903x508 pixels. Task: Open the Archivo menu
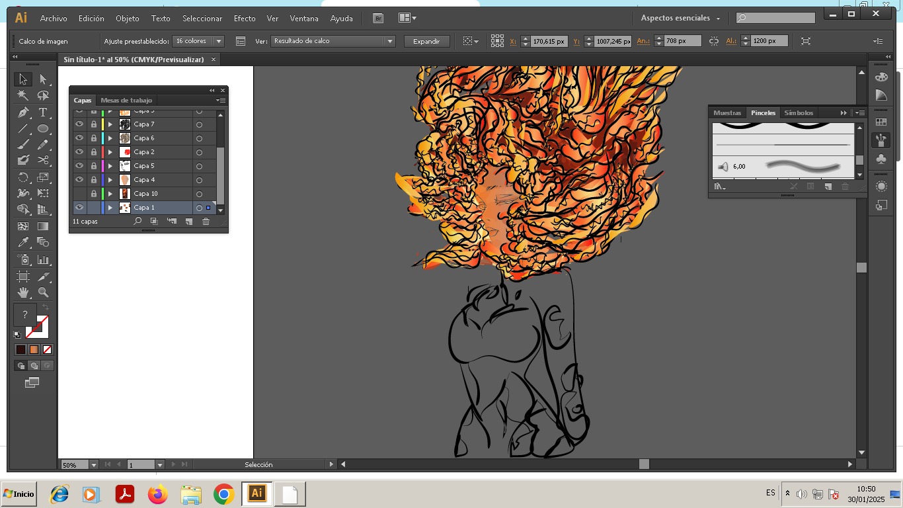pos(54,19)
